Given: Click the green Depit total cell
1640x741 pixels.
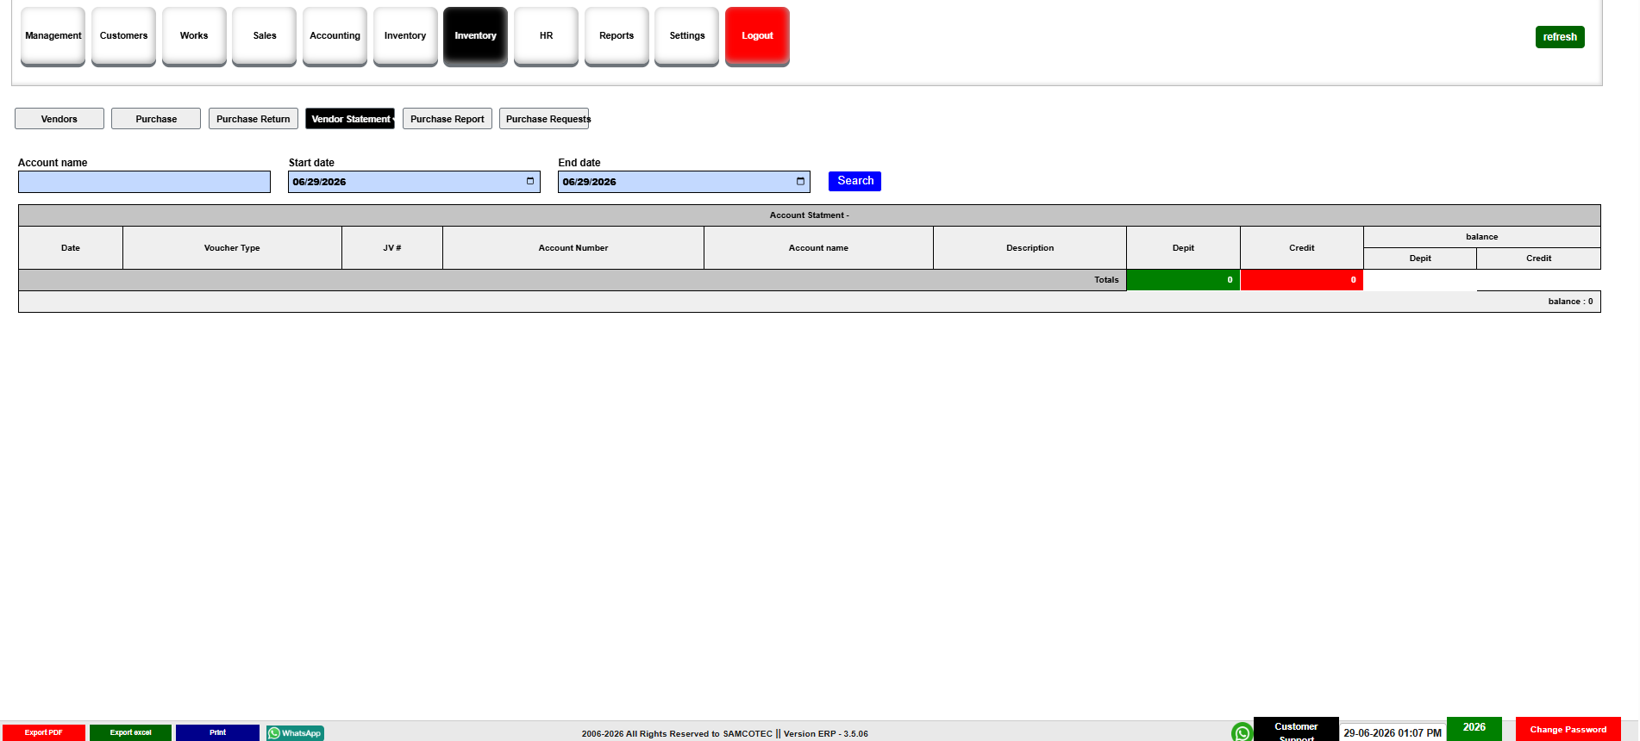Looking at the screenshot, I should [x=1183, y=280].
